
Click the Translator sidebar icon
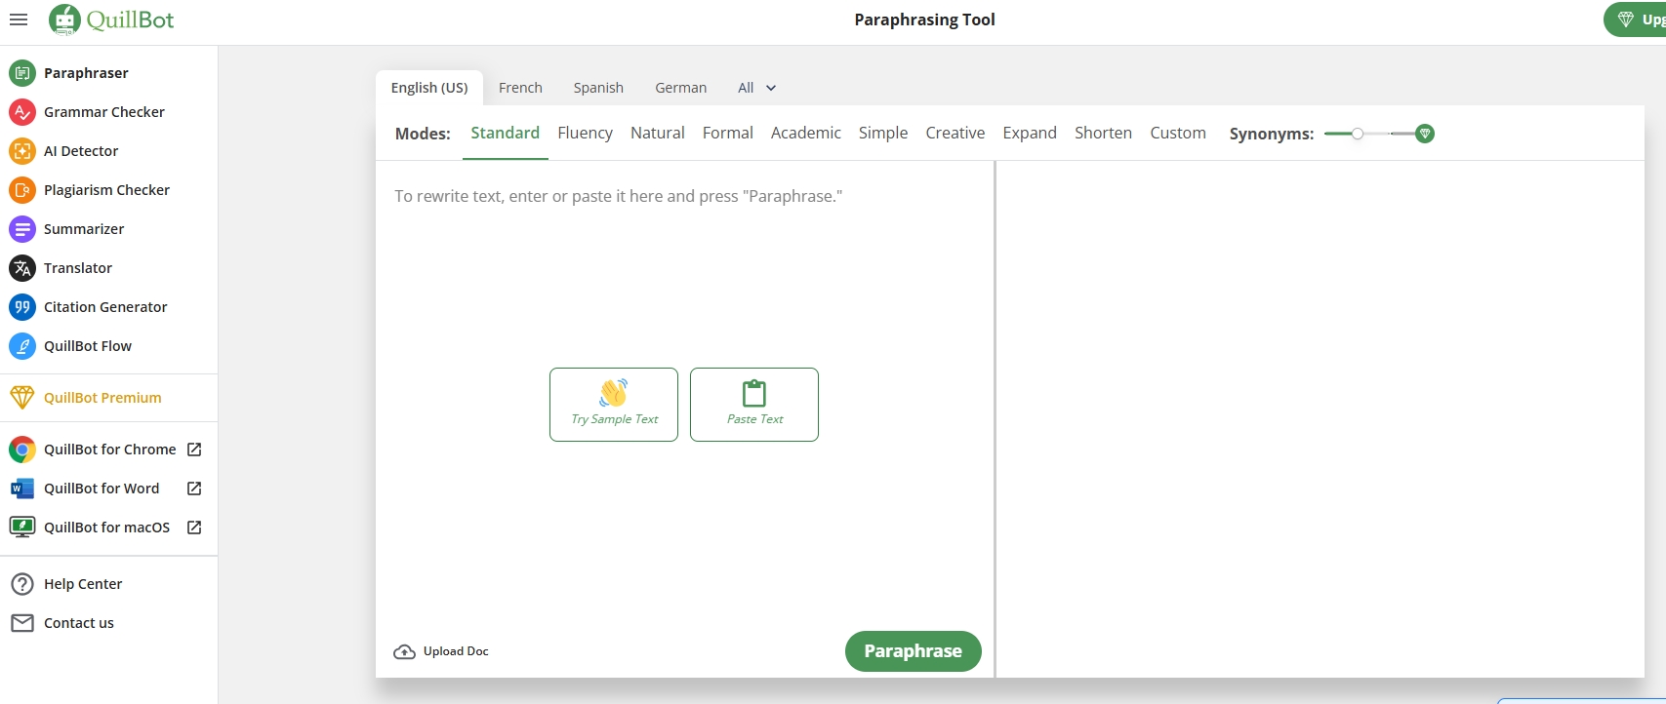point(22,268)
